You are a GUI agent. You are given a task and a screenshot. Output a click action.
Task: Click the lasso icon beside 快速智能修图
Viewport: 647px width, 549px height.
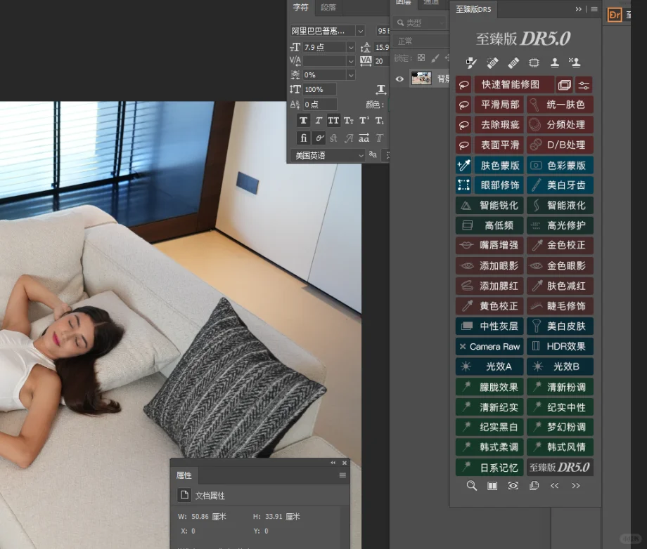(463, 85)
